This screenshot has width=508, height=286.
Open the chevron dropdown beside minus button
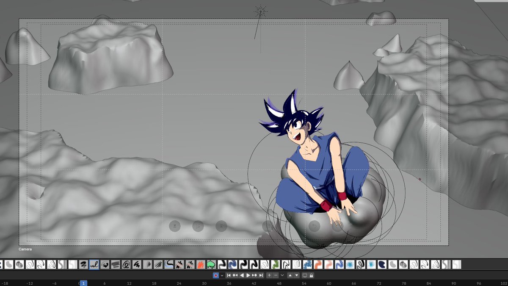pyautogui.click(x=282, y=275)
